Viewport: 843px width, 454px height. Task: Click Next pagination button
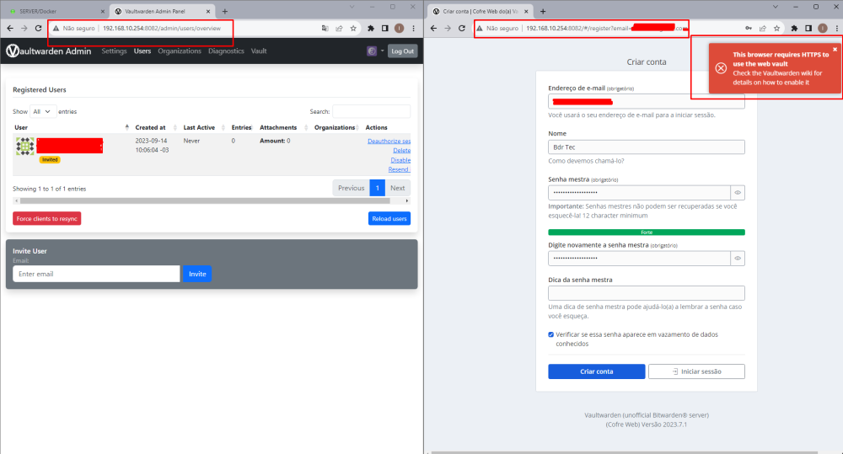398,188
